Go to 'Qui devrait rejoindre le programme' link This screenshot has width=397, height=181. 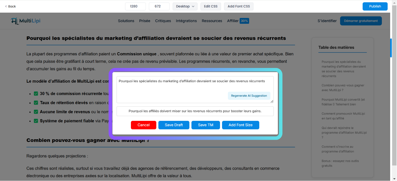click(x=344, y=132)
